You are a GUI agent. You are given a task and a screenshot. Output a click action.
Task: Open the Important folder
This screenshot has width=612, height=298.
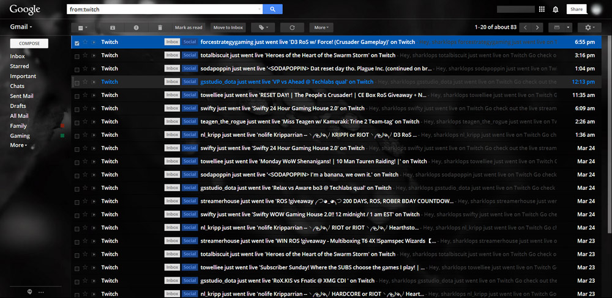23,76
